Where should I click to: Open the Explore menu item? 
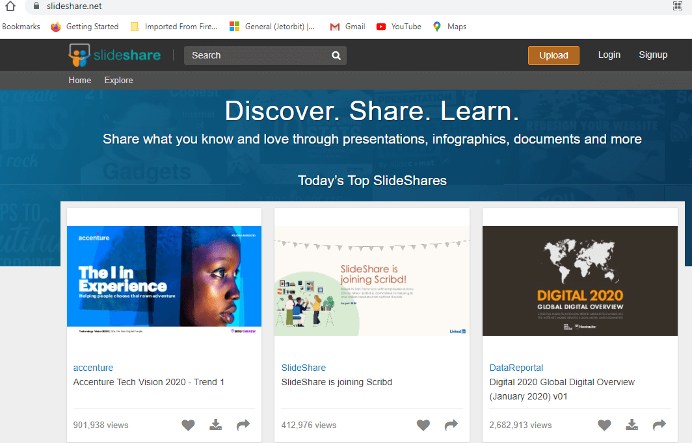pos(118,81)
